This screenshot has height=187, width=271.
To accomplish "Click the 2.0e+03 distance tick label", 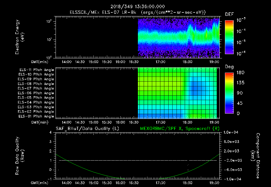I will 232,151.
